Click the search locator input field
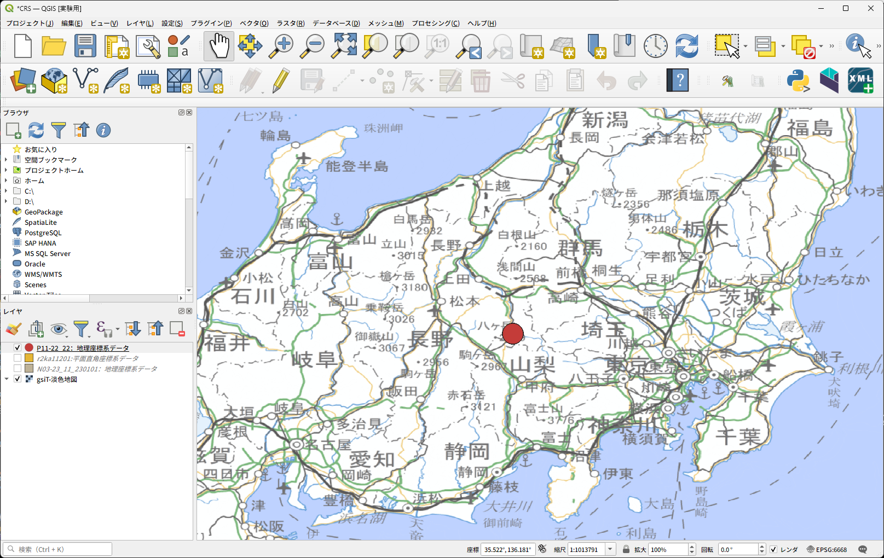Image resolution: width=884 pixels, height=558 pixels. 61,549
